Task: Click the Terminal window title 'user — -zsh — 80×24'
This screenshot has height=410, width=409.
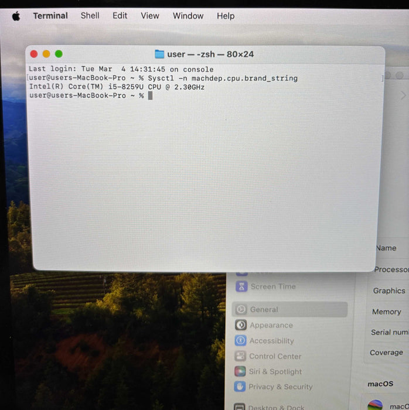Action: (210, 54)
